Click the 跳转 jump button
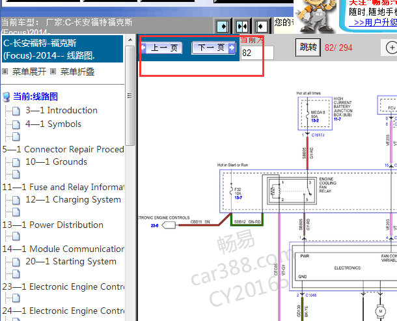 [x=308, y=47]
